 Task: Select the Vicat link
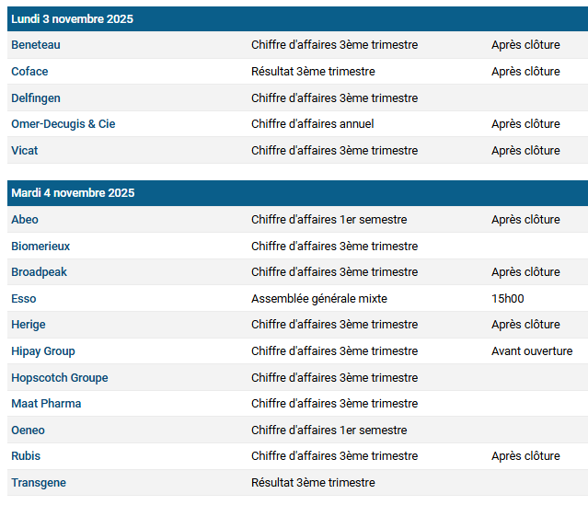pyautogui.click(x=24, y=150)
